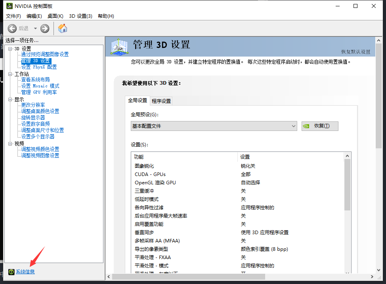Select 平滑处理 - 模式 row

tap(237, 266)
